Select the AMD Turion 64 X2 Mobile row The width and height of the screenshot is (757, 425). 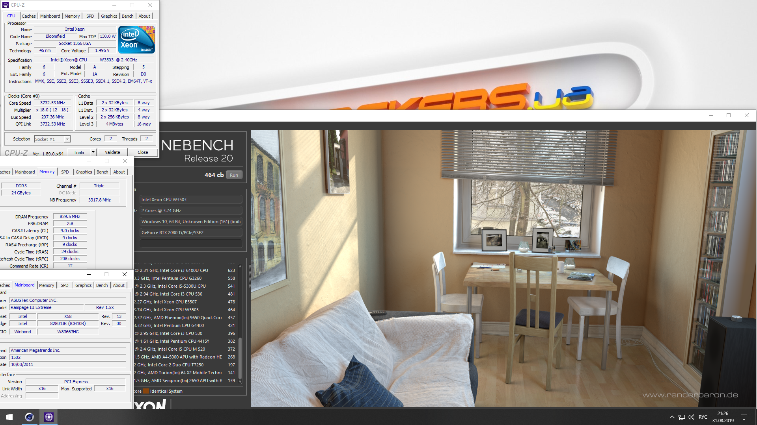pos(185,373)
